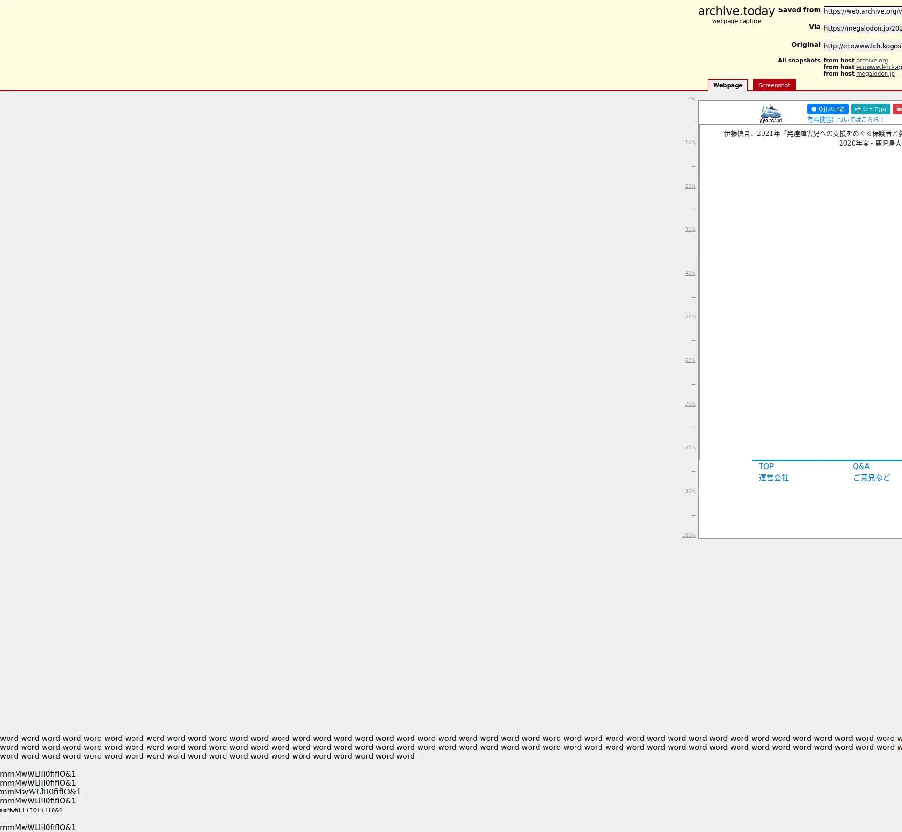Switch to the Screenshot tab
This screenshot has width=902, height=832.
pyautogui.click(x=774, y=85)
